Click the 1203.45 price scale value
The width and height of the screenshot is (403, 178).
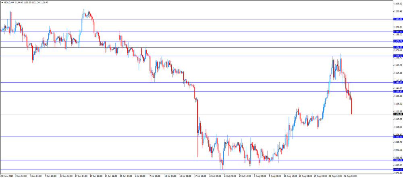tap(398, 11)
